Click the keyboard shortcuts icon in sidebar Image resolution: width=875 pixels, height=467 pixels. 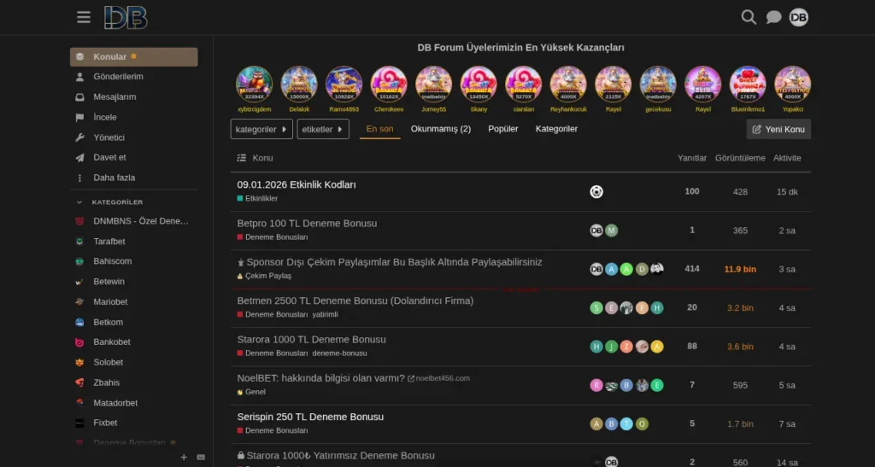tap(201, 457)
